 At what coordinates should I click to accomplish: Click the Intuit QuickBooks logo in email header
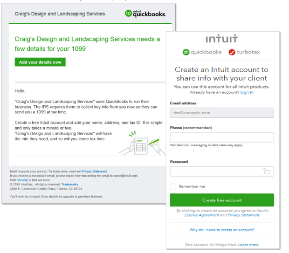[x=145, y=14]
